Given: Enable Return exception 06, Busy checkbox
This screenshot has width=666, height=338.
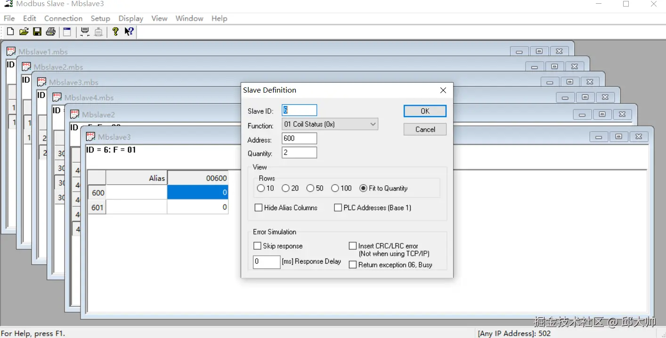Looking at the screenshot, I should click(352, 265).
